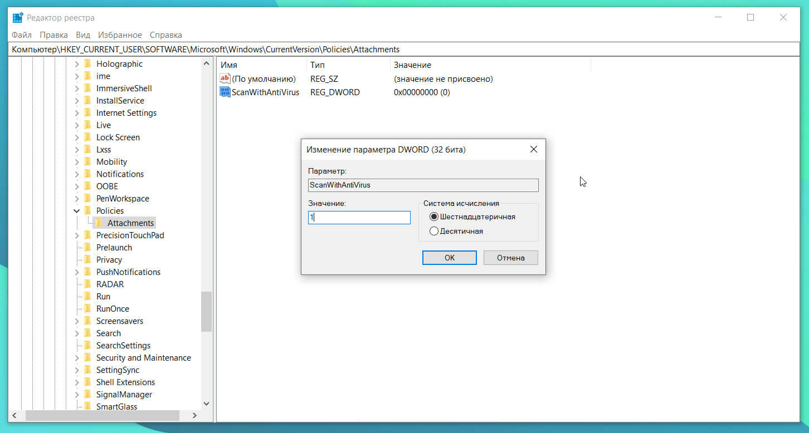Expand the Security and Maintenance node
The image size is (809, 433).
tap(77, 358)
